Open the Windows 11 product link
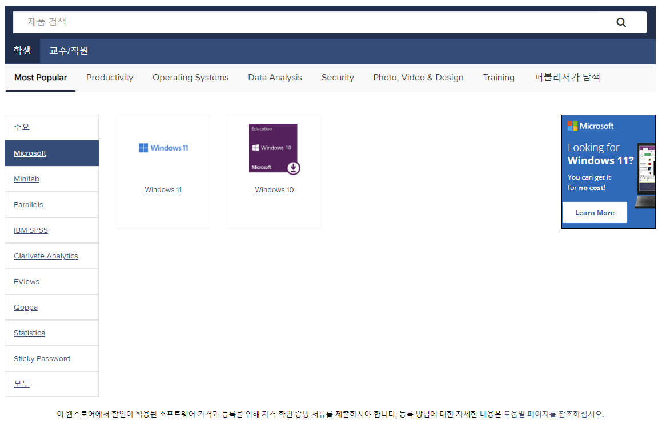The height and width of the screenshot is (433, 662). click(x=163, y=190)
